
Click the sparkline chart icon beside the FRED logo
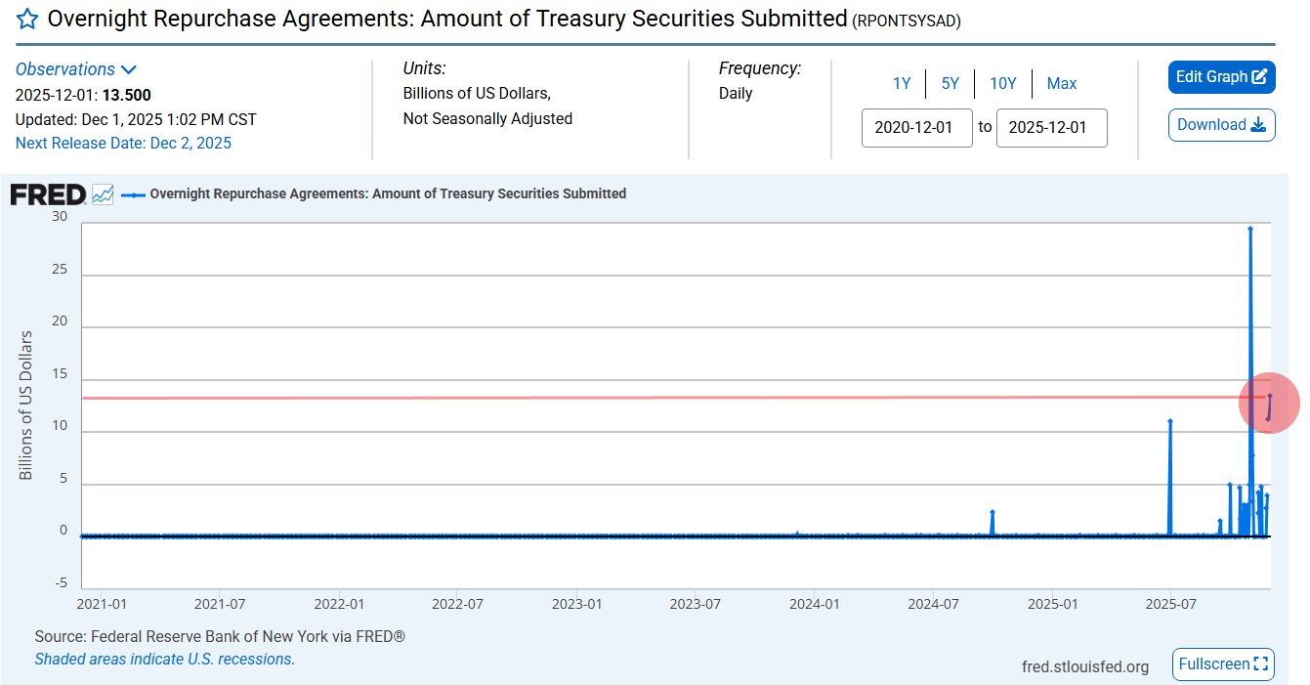pos(101,193)
